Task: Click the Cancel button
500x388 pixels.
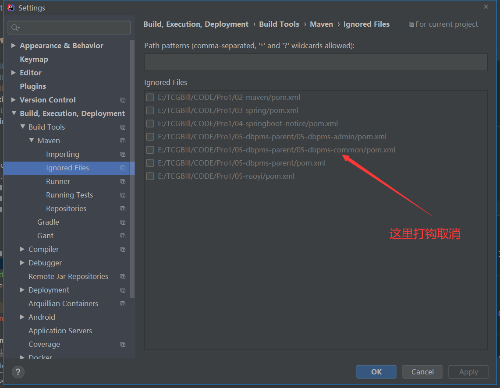Action: [x=422, y=372]
